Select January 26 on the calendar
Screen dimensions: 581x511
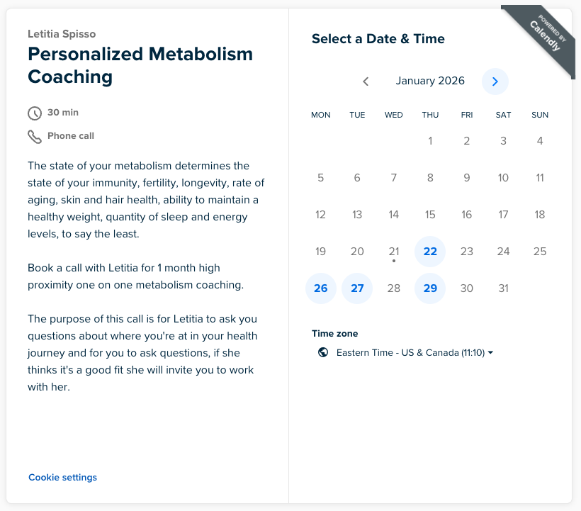click(x=321, y=288)
